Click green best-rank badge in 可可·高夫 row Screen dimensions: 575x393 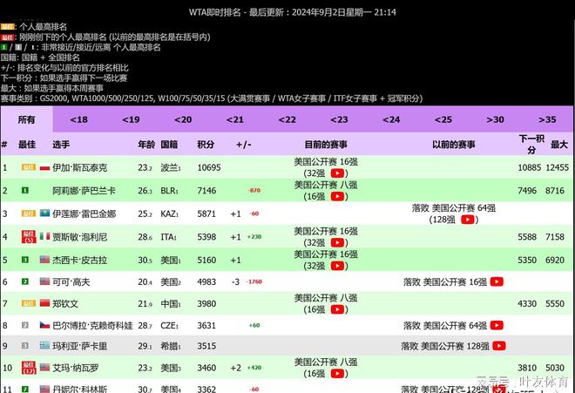(25, 281)
